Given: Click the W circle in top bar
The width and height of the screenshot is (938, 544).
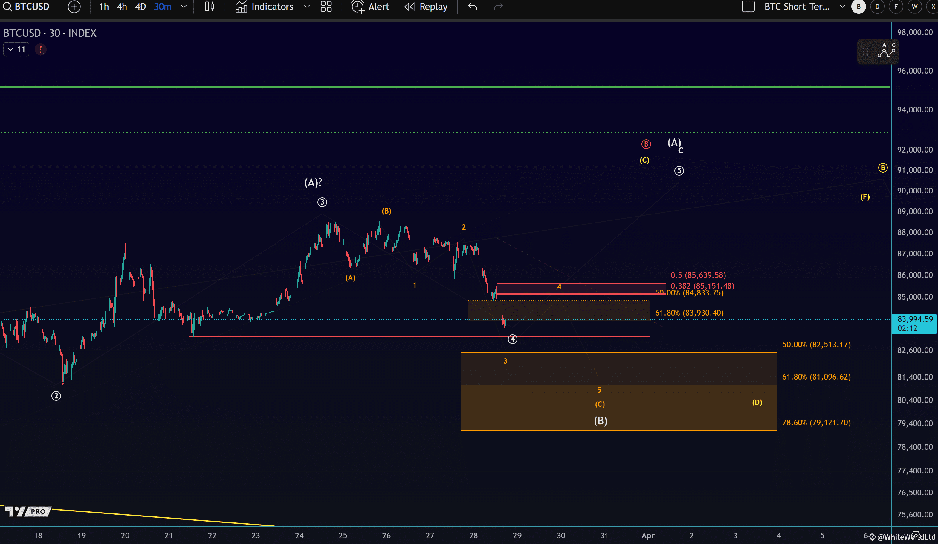Looking at the screenshot, I should (x=915, y=7).
